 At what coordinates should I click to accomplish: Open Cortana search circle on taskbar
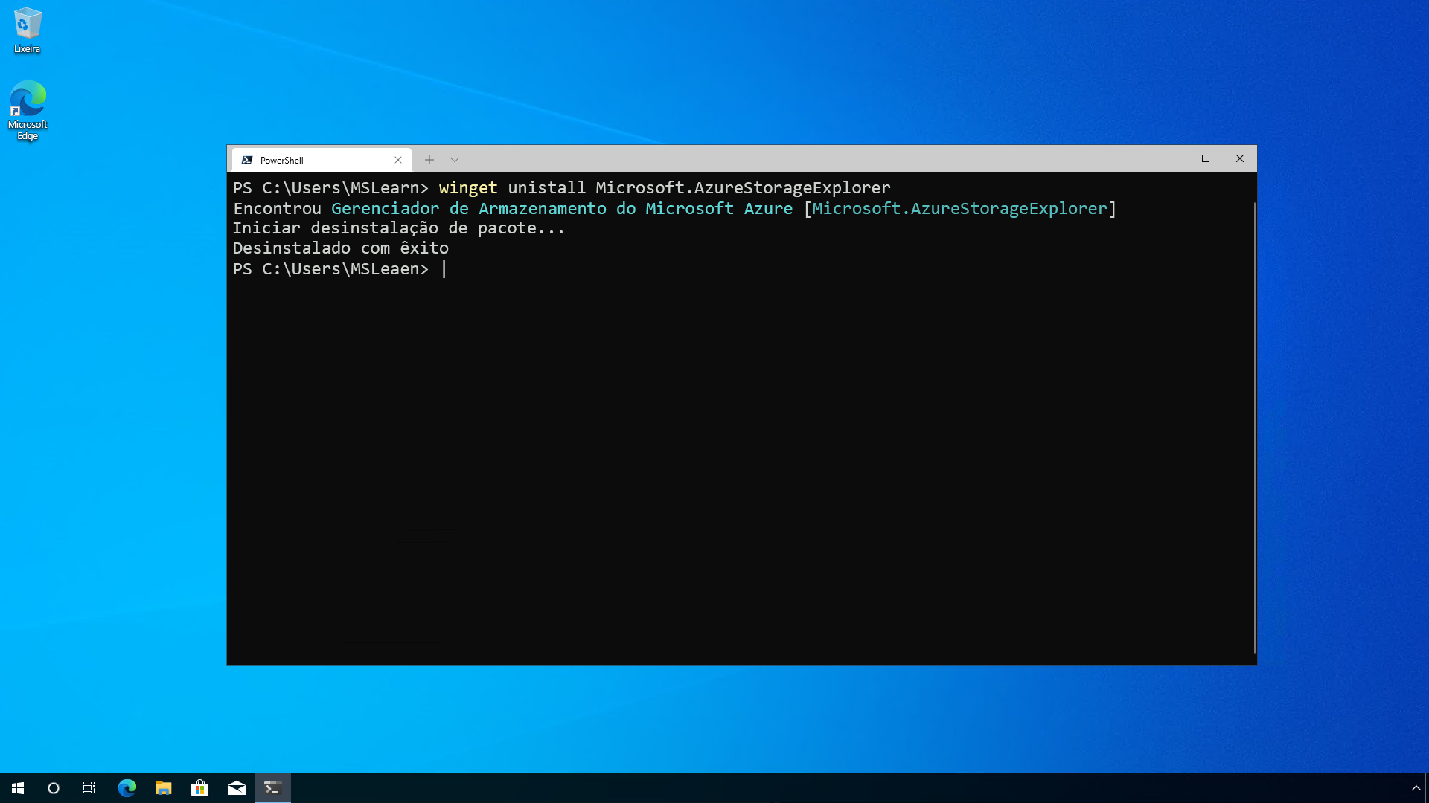tap(54, 788)
